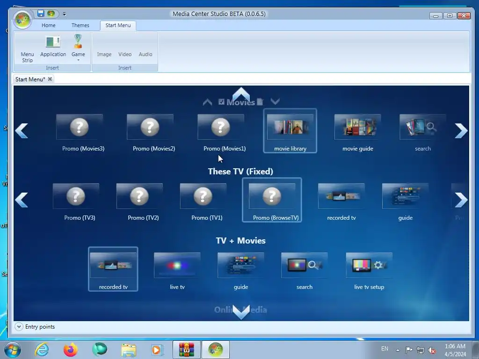Switch to WinRAR taskbar window

pos(187,350)
